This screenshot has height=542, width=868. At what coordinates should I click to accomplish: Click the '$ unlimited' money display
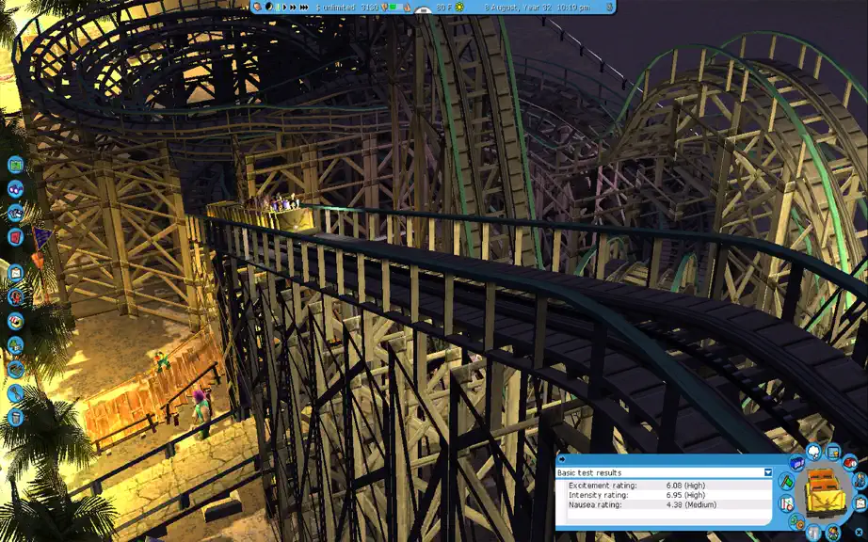[335, 8]
